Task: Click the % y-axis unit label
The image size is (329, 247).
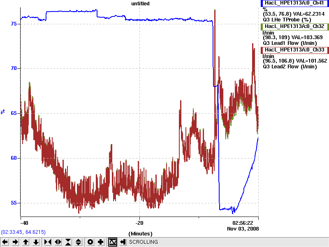Action: click(3, 112)
